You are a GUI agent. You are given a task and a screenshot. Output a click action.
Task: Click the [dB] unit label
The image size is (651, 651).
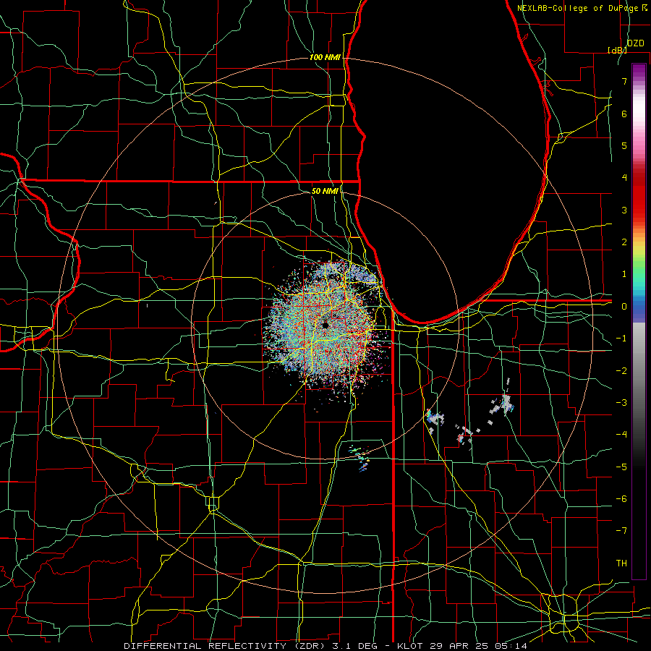618,50
